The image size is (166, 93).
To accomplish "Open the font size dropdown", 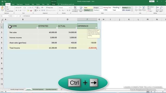I will click(28, 8).
